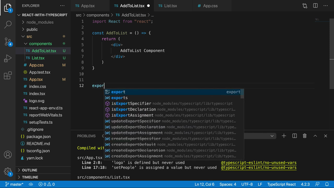Collapse the src folder
Viewport: 334px width, 188px height.
click(x=43, y=37)
